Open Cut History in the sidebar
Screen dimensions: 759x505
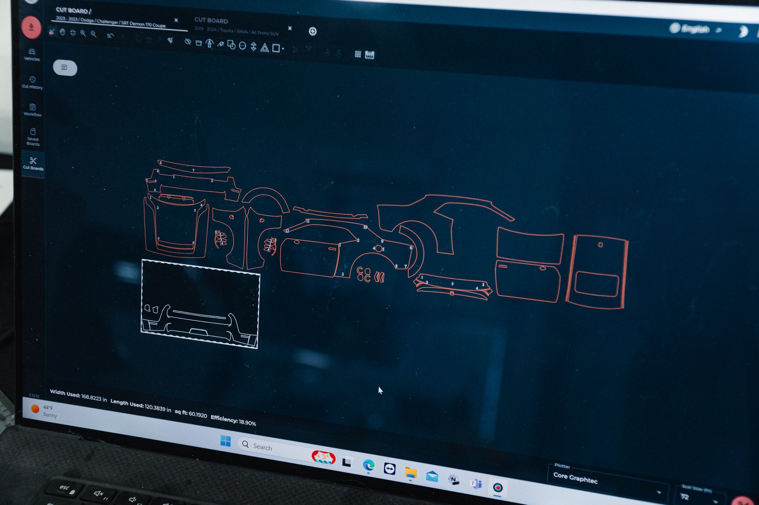[32, 82]
